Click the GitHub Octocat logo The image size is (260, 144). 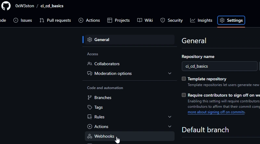click(6, 6)
